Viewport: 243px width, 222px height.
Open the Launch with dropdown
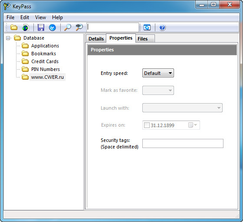[182, 108]
